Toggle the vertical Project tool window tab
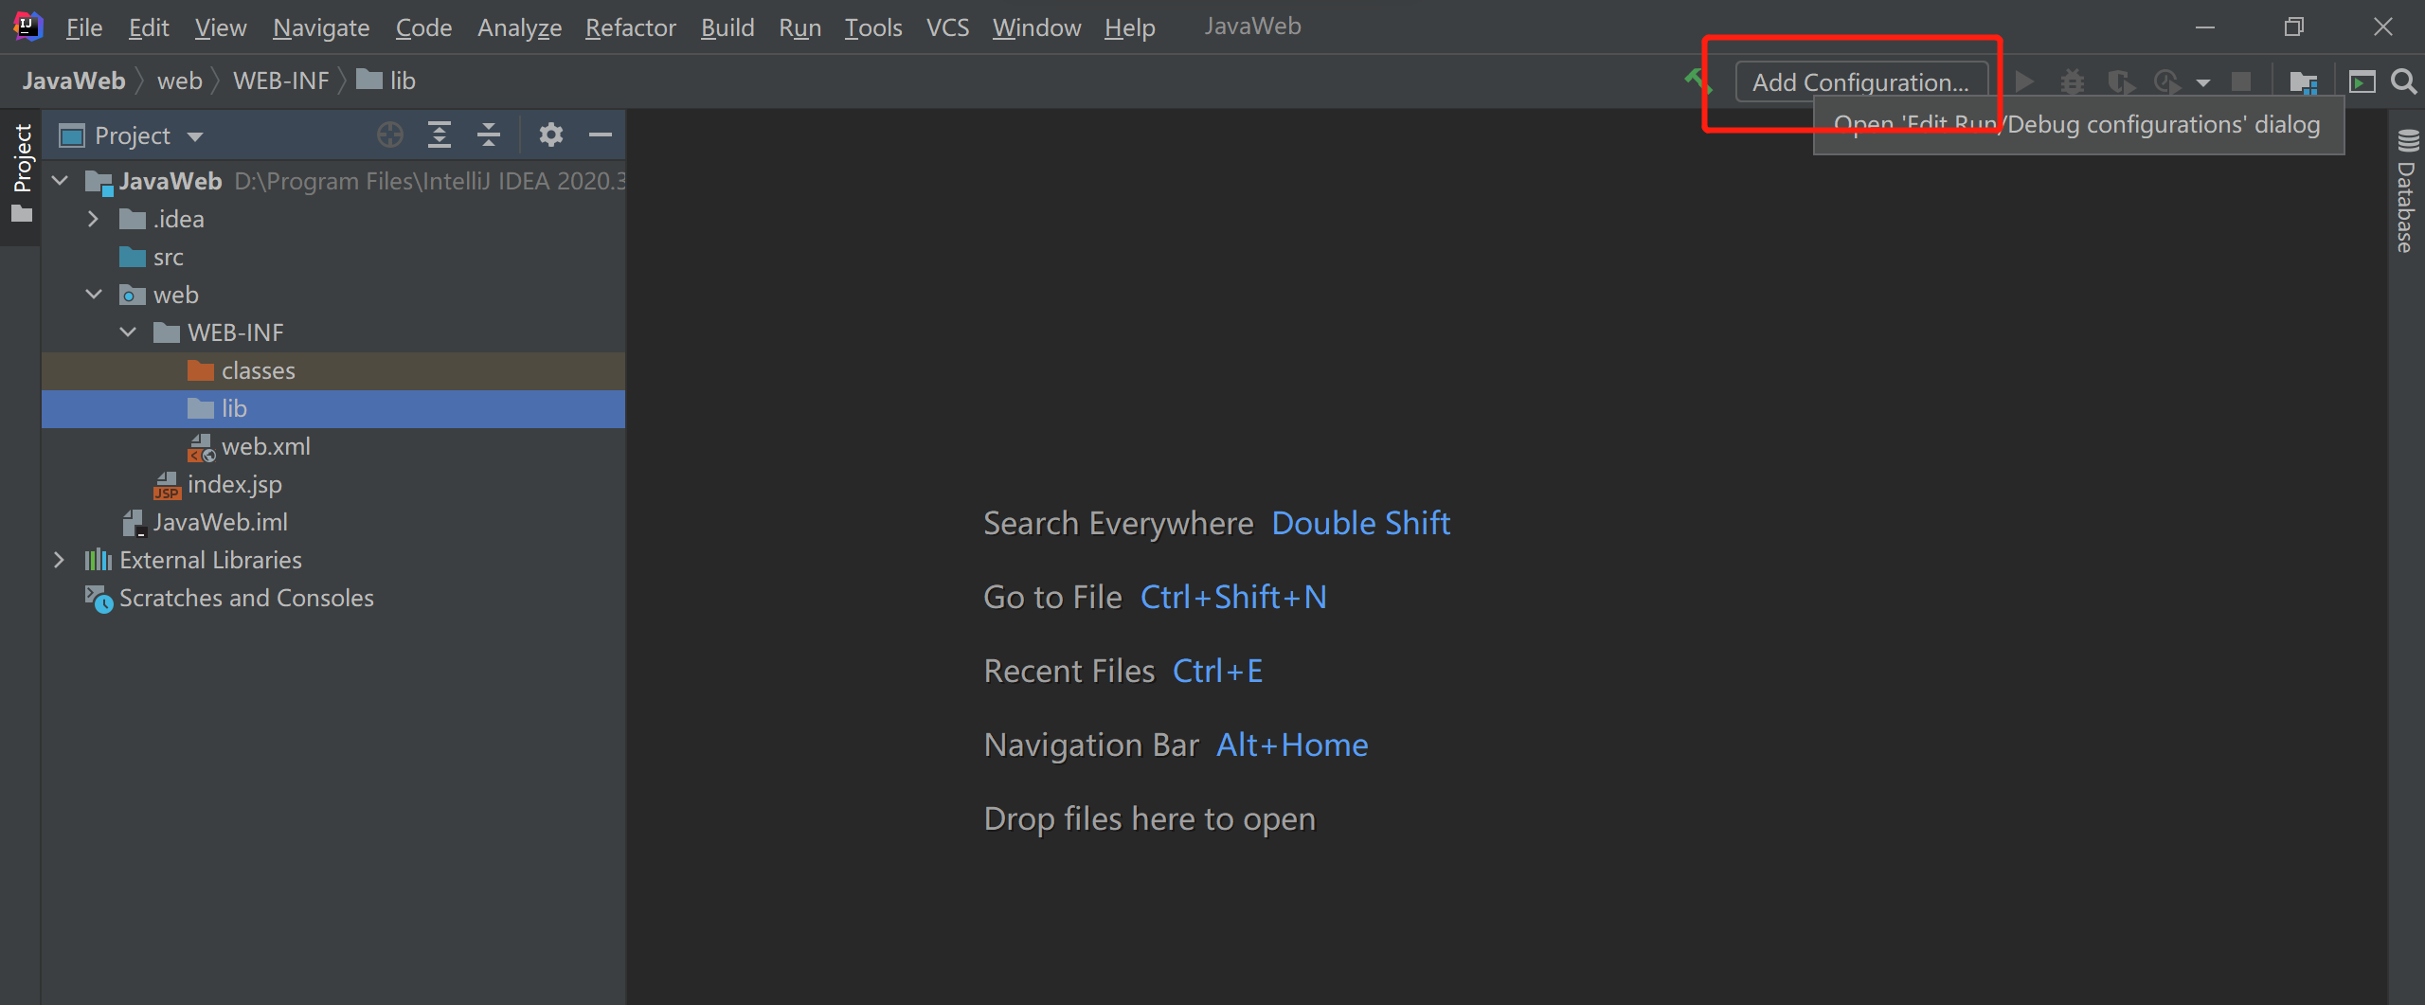Screen dimensions: 2425x1005 [21, 172]
